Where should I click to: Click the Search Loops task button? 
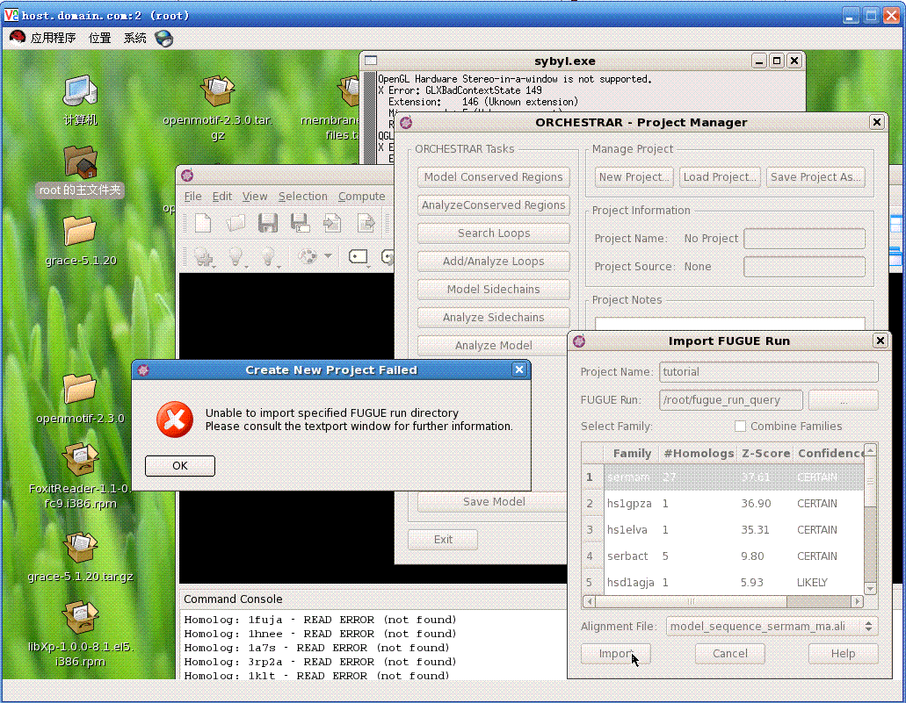(x=494, y=233)
